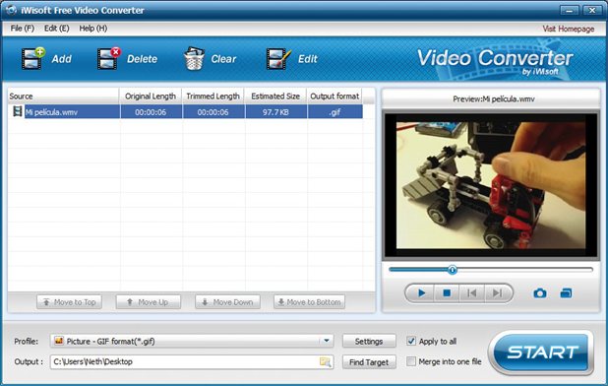
Task: Click the Original Length column header
Action: coord(151,96)
